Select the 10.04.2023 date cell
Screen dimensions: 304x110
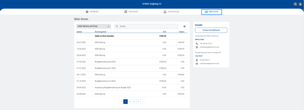81,49
